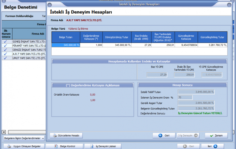
Task: Toggle checkmark for GÜNEŞ İNŞAAT row
Action: pyautogui.click(x=5, y=42)
